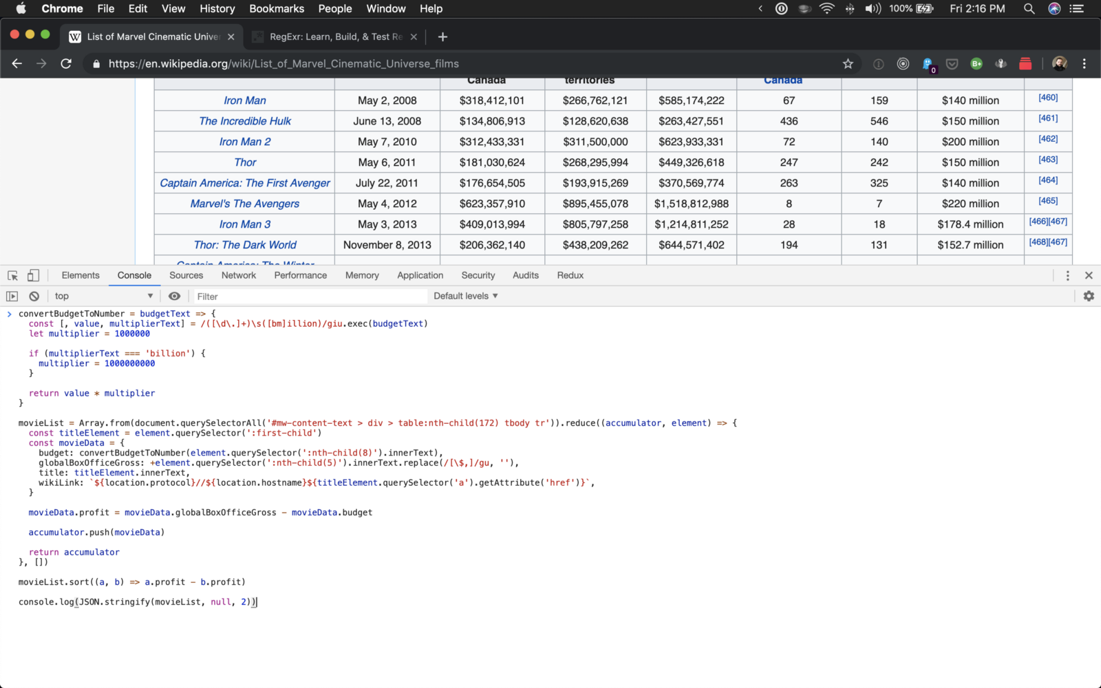Image resolution: width=1101 pixels, height=688 pixels.
Task: Switch to the RegExr browser tab
Action: [x=334, y=36]
